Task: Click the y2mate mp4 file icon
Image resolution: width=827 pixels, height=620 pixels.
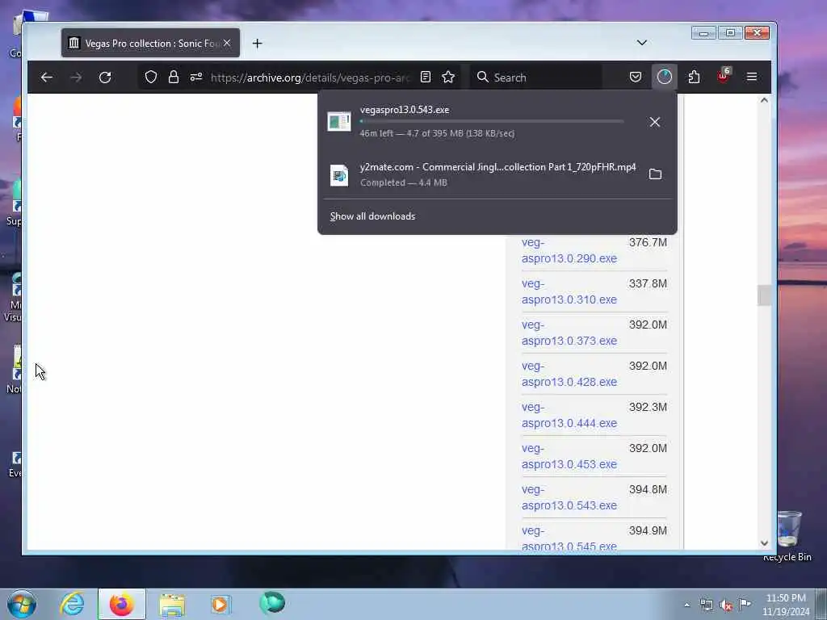Action: pos(339,175)
